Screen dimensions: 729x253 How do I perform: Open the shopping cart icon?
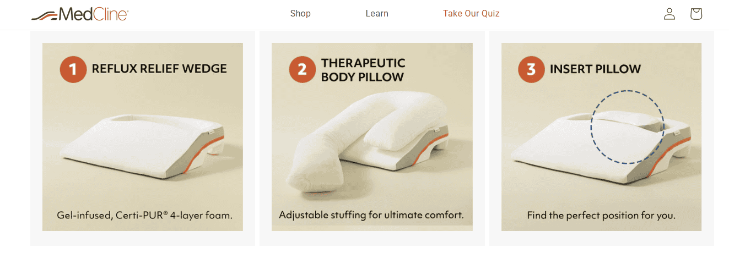[x=696, y=14]
